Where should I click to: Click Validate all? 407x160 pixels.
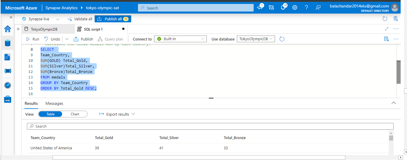[x=80, y=19]
